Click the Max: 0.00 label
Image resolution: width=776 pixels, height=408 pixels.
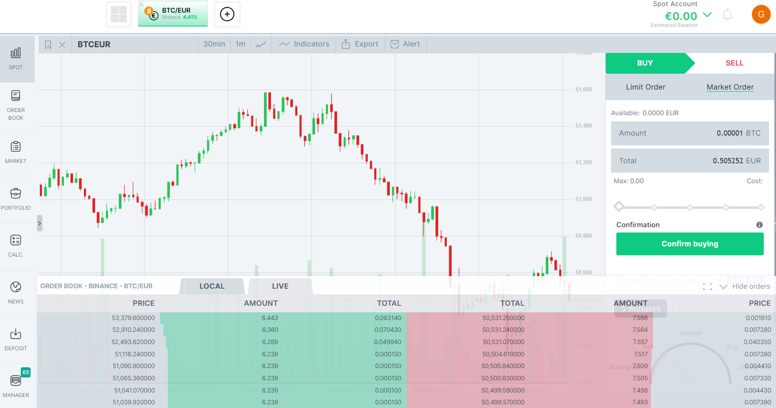[629, 181]
